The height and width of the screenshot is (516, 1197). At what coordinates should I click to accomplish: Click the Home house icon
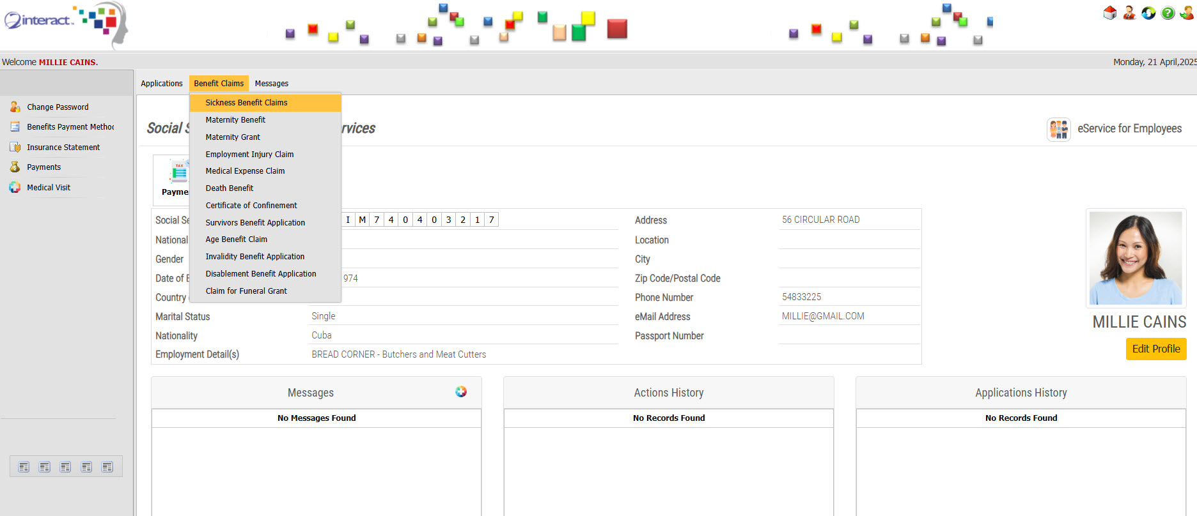(x=1110, y=13)
